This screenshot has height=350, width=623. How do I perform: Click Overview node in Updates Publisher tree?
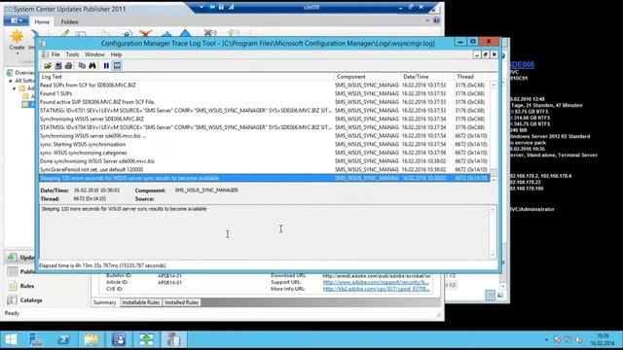(x=24, y=73)
